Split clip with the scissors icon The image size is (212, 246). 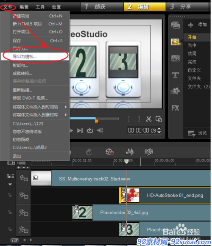click(149, 119)
